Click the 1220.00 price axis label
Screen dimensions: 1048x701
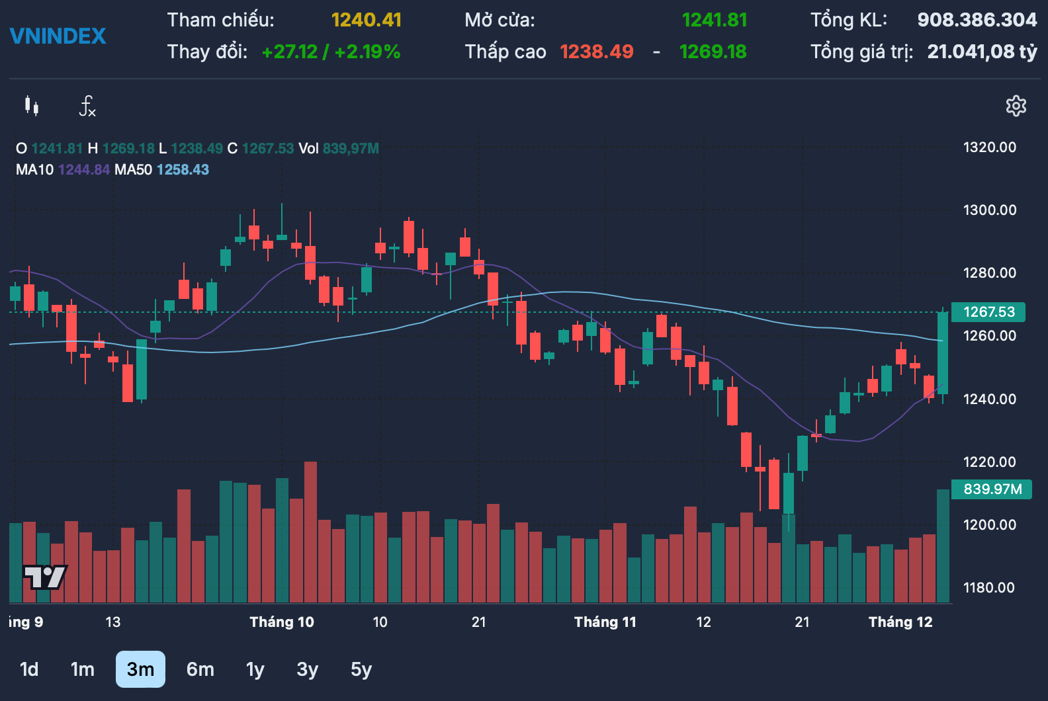[990, 462]
